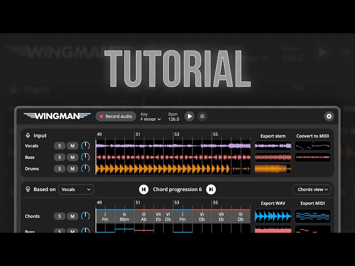Open the Based on Vocals dropdown

(76, 190)
